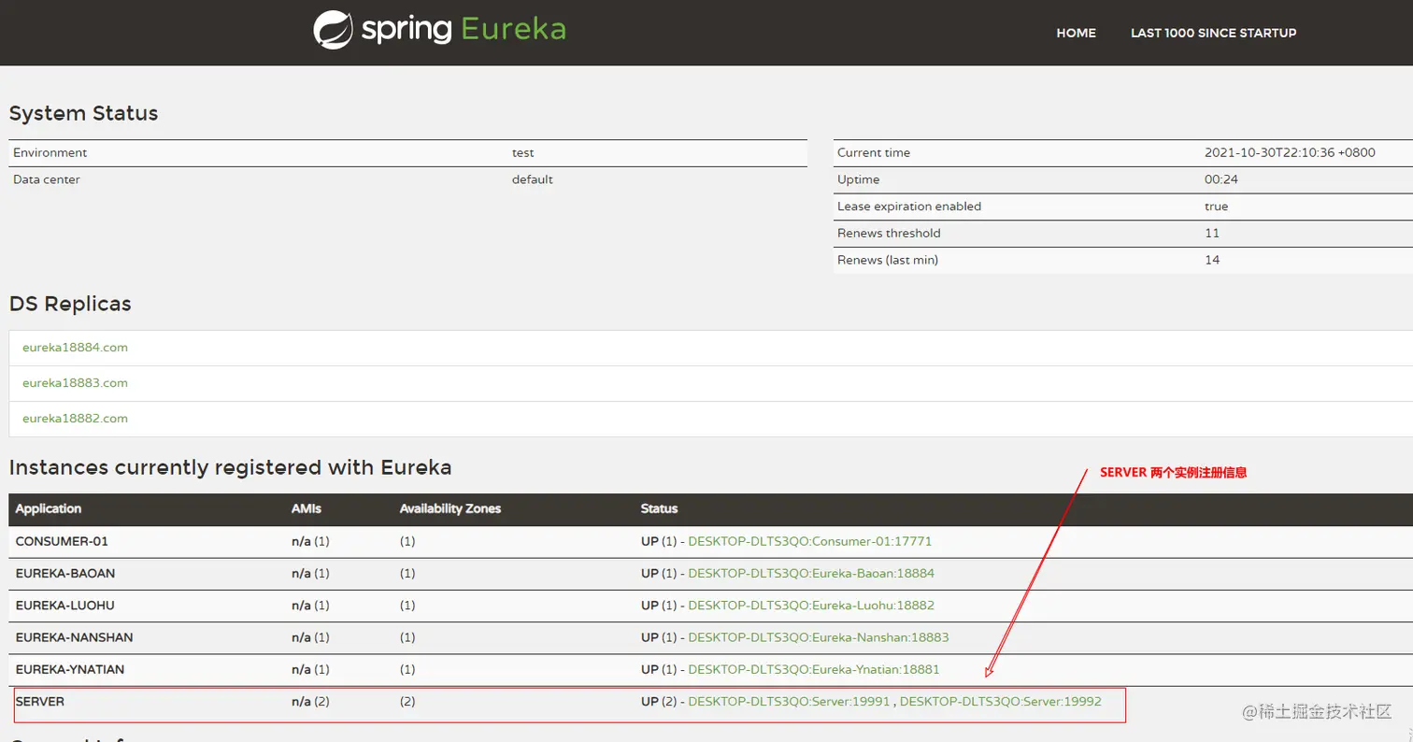This screenshot has height=742, width=1413.
Task: Click the Availability Zones column header
Action: pos(450,509)
